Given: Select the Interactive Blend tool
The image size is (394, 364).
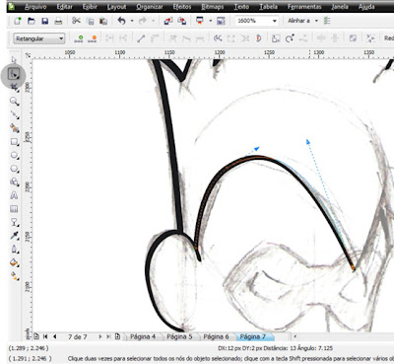Looking at the screenshot, I should pos(14,222).
